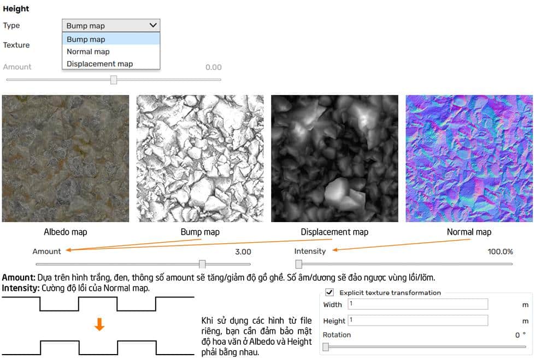Select the Albedo map thumbnail
The height and width of the screenshot is (359, 541).
pyautogui.click(x=66, y=159)
